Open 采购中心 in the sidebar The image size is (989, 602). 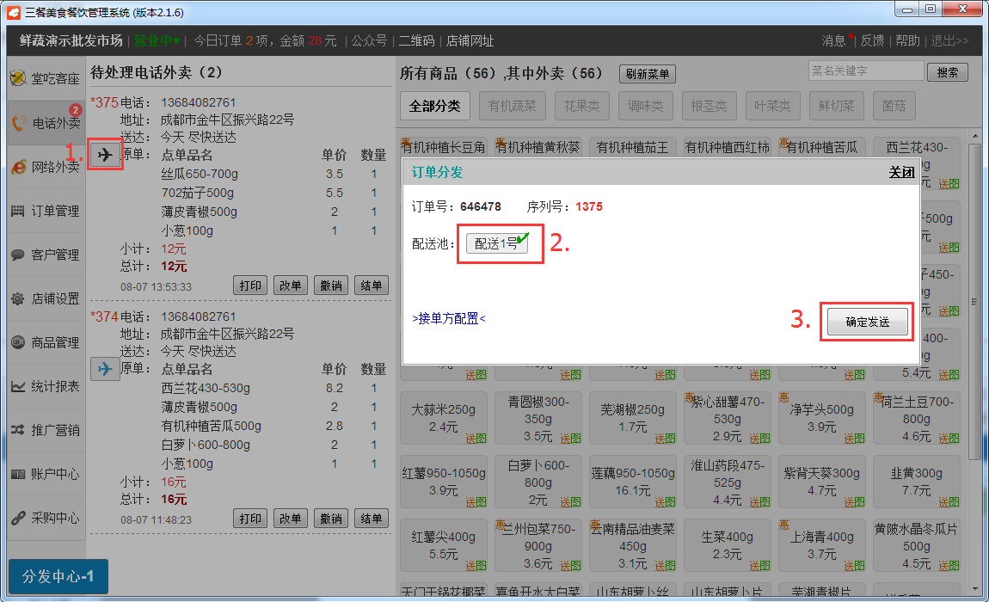(x=46, y=518)
